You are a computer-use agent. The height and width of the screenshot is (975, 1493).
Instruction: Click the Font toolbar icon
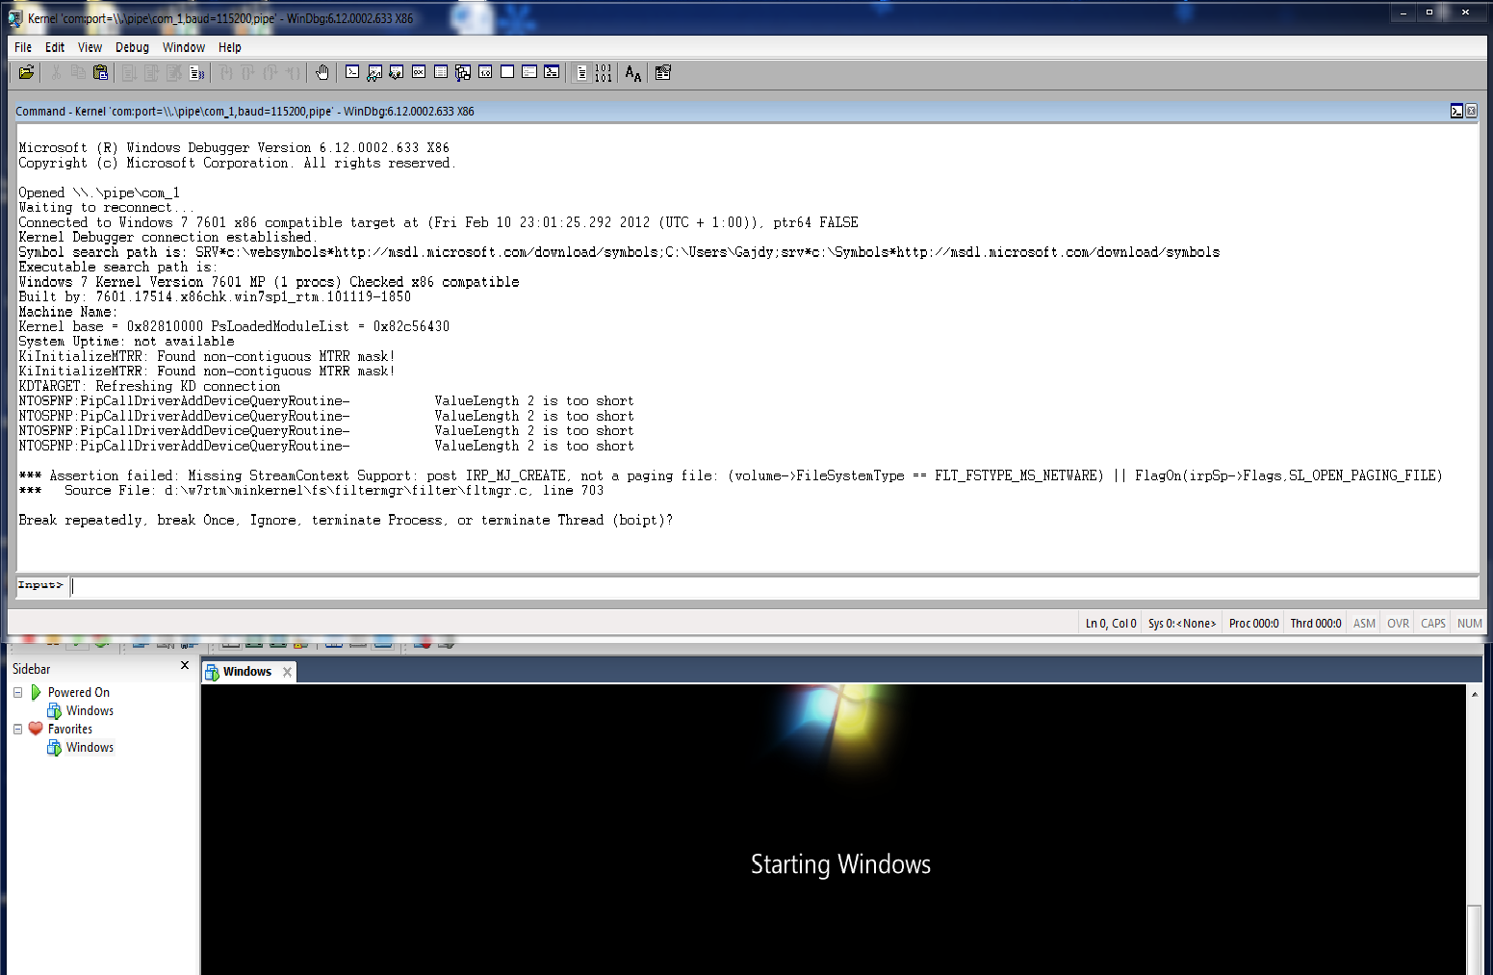632,72
